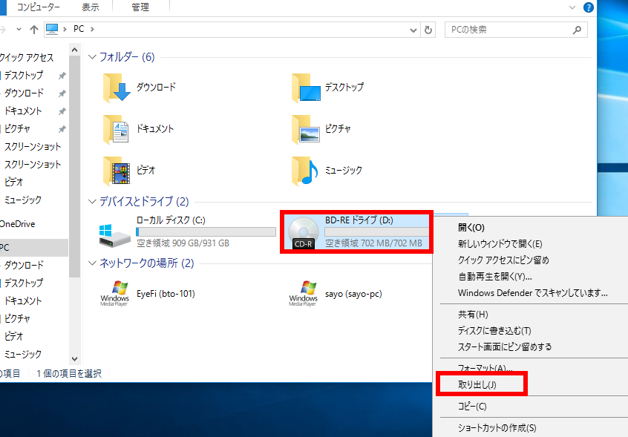Screen dimensions: 628x437
Task: Collapse the デバイスとドライブ (2) group
Action: 93,202
